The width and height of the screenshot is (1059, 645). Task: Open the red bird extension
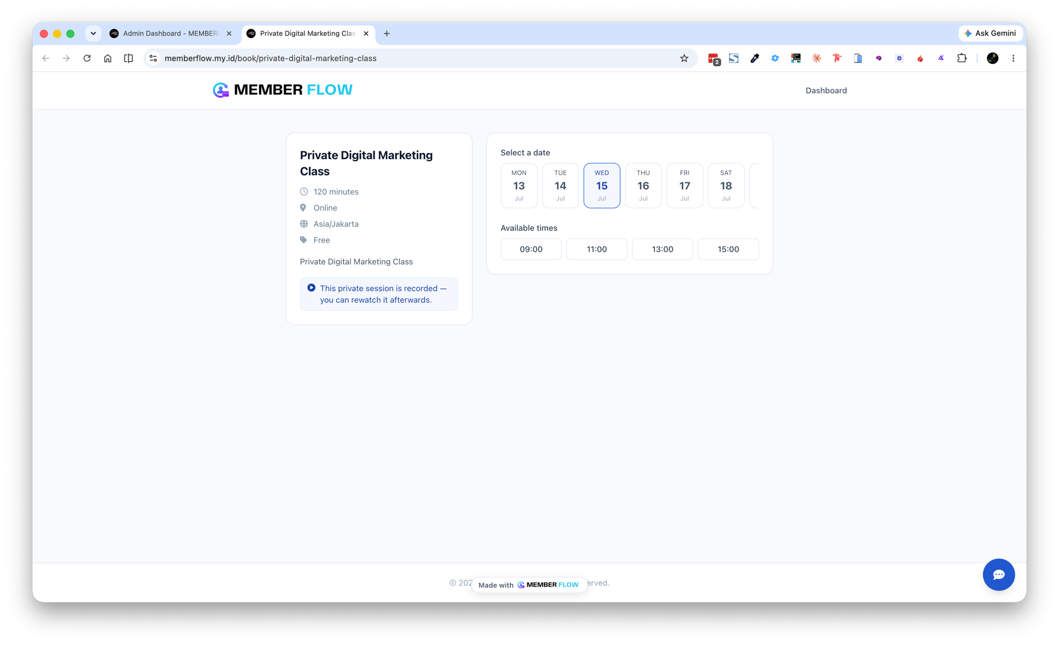837,58
